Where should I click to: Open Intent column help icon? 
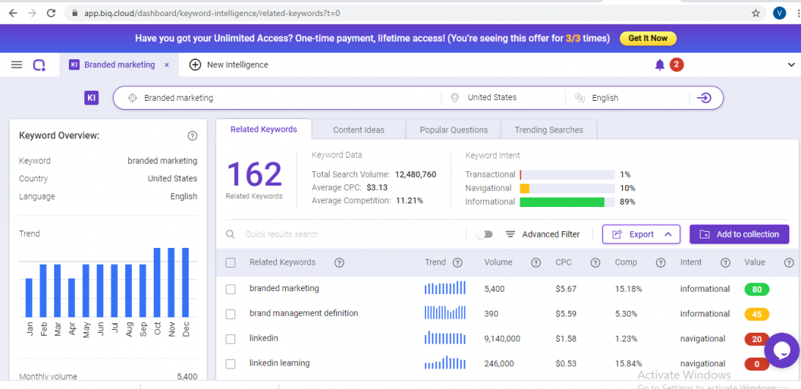[x=726, y=263]
